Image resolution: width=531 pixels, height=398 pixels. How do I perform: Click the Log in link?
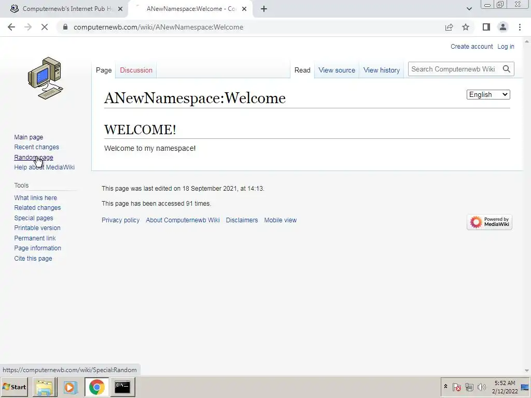tap(506, 47)
